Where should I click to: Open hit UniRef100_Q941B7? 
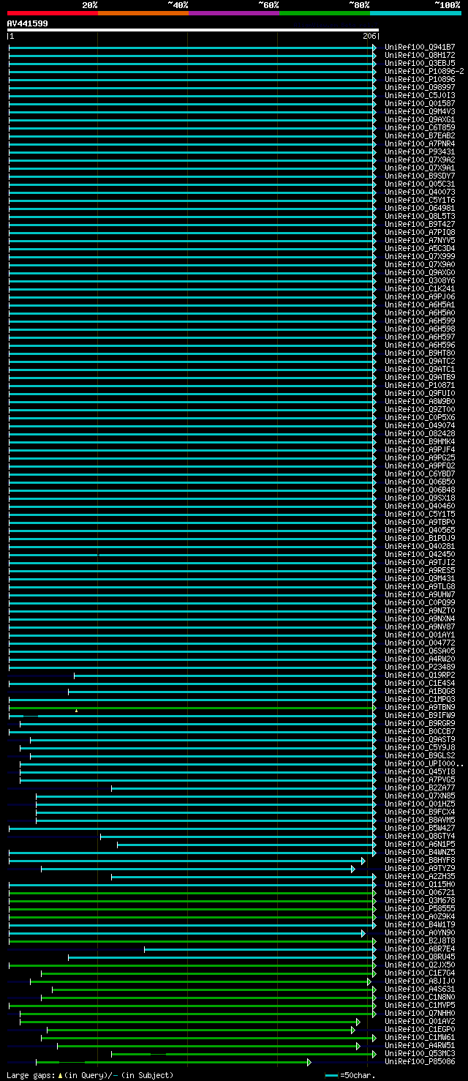click(420, 47)
